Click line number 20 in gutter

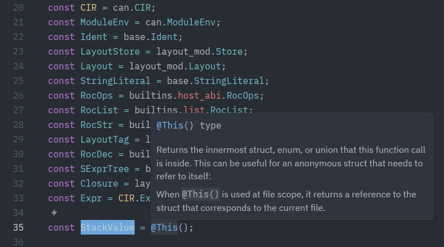pos(17,8)
